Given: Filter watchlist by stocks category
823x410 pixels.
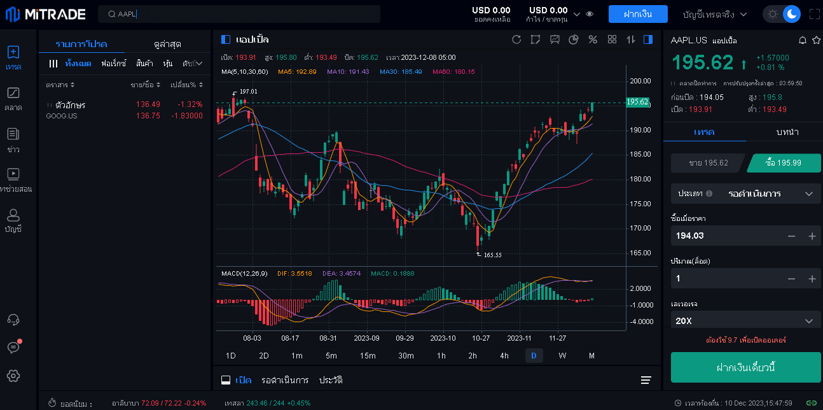Looking at the screenshot, I should (x=168, y=64).
